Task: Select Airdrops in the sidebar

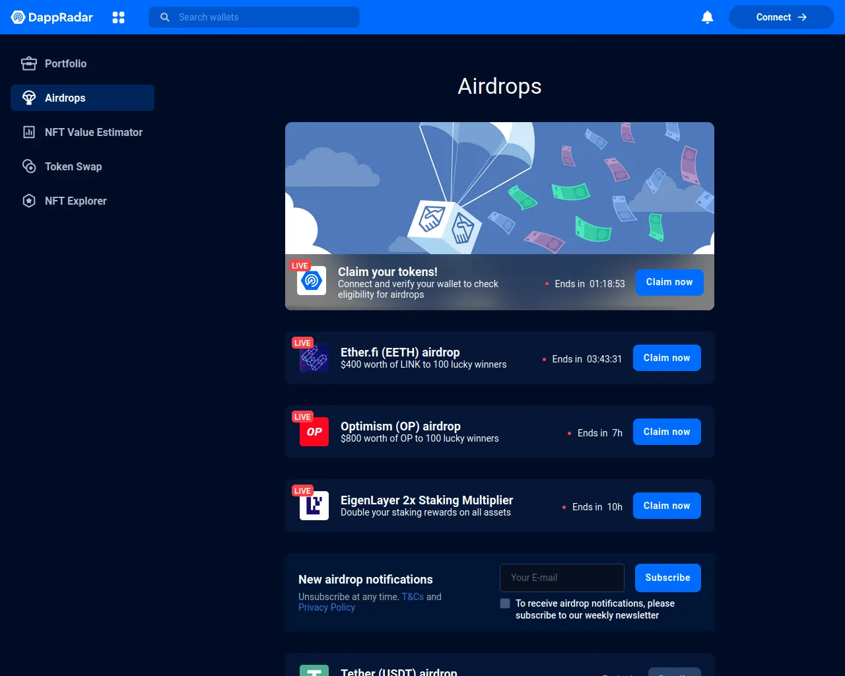Action: point(83,98)
